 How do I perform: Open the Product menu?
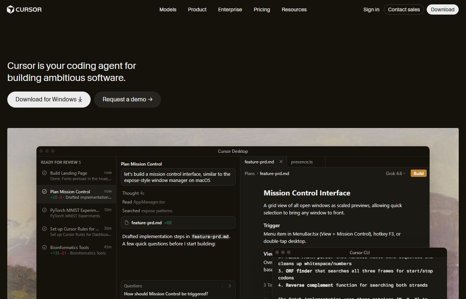click(x=197, y=9)
